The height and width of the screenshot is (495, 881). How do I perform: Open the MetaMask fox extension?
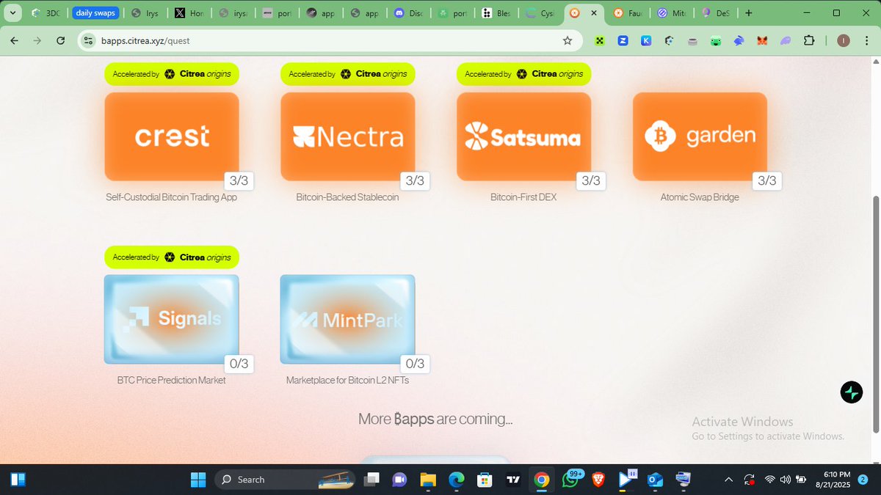[762, 41]
